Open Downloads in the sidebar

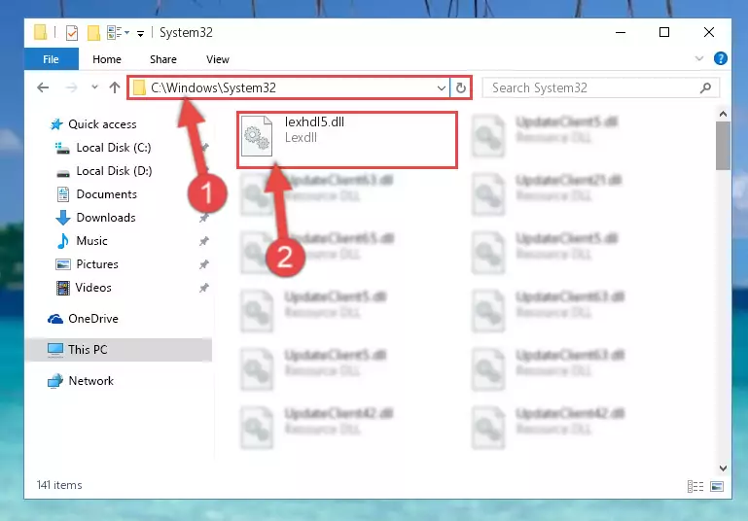click(106, 218)
